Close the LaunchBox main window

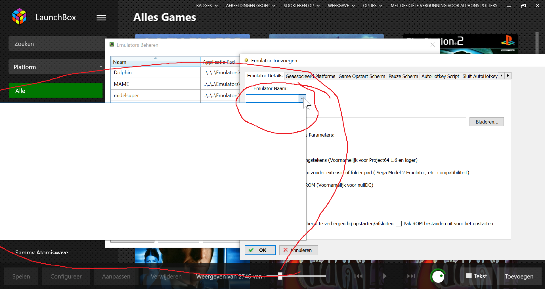pos(537,6)
